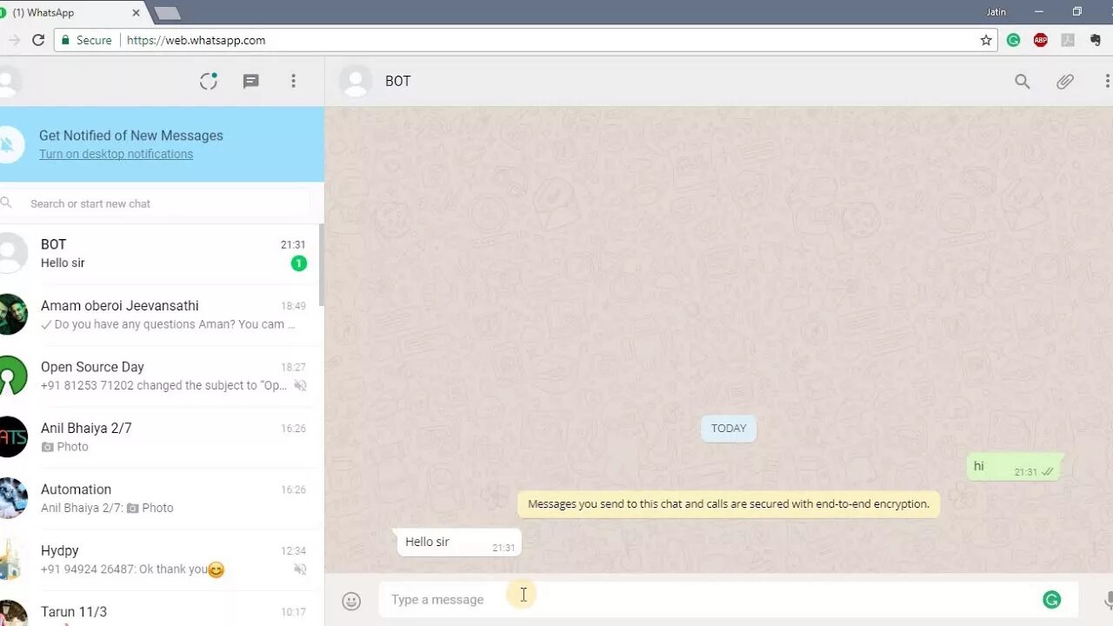
Task: Open the Automation group chat
Action: point(159,498)
